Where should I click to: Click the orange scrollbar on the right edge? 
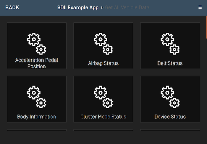[206, 27]
